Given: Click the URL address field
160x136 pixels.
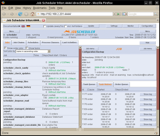Looking at the screenshot, I should (x=77, y=14).
